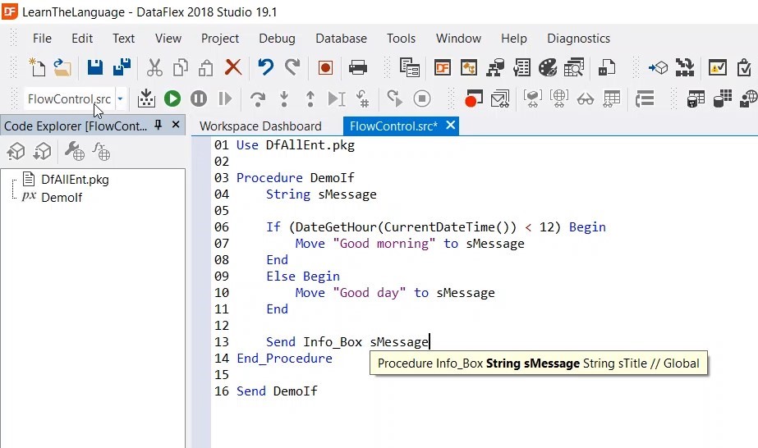Click the Undo arrow icon

pyautogui.click(x=265, y=67)
